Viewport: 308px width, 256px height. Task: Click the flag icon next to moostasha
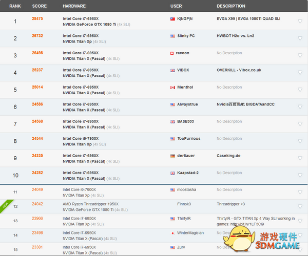click(172, 190)
